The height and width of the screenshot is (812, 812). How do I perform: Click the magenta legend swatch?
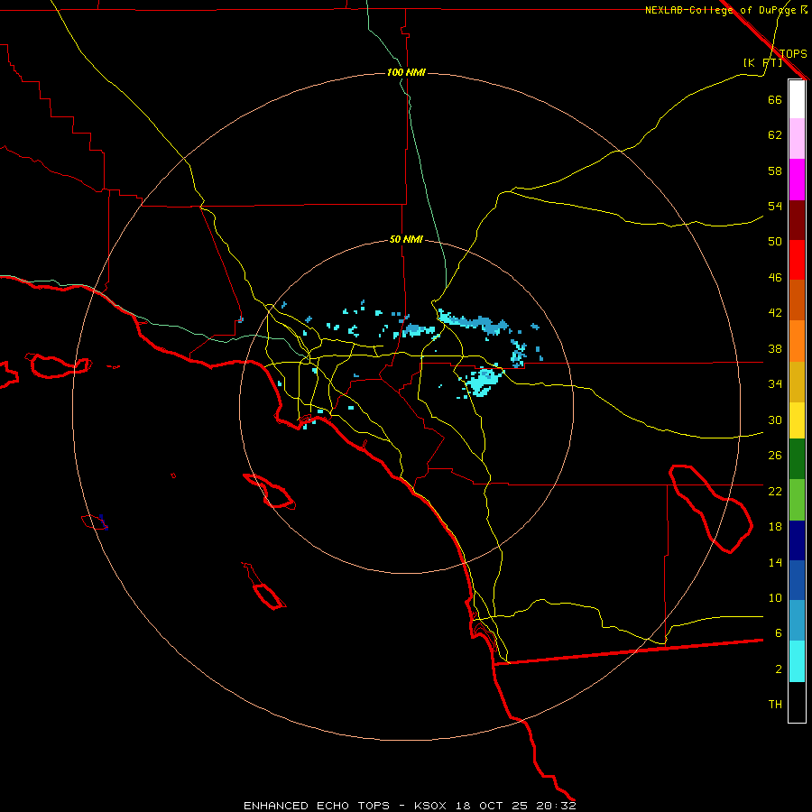tap(797, 180)
